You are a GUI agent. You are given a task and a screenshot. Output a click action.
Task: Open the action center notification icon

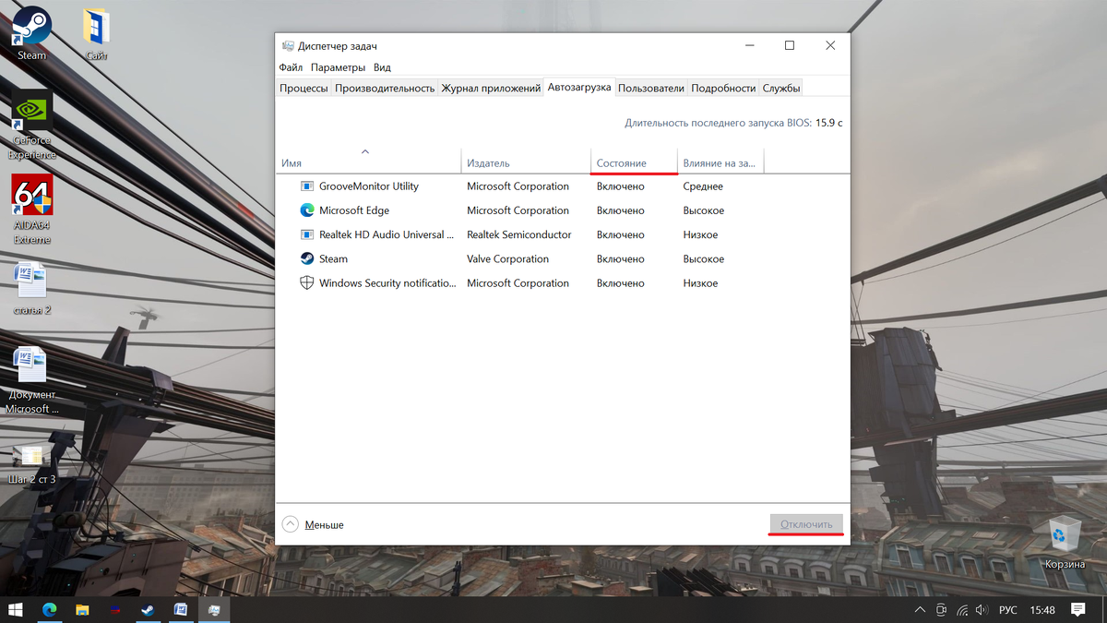pos(1077,610)
